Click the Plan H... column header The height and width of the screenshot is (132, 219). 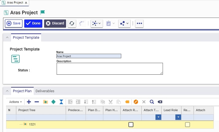point(112,110)
